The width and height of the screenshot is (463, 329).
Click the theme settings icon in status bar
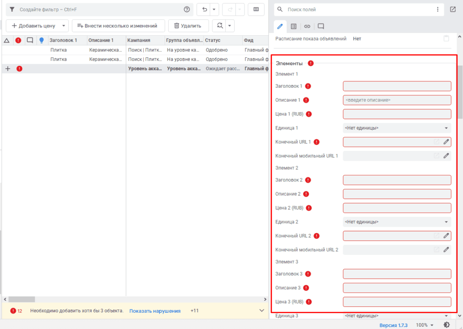(446, 325)
